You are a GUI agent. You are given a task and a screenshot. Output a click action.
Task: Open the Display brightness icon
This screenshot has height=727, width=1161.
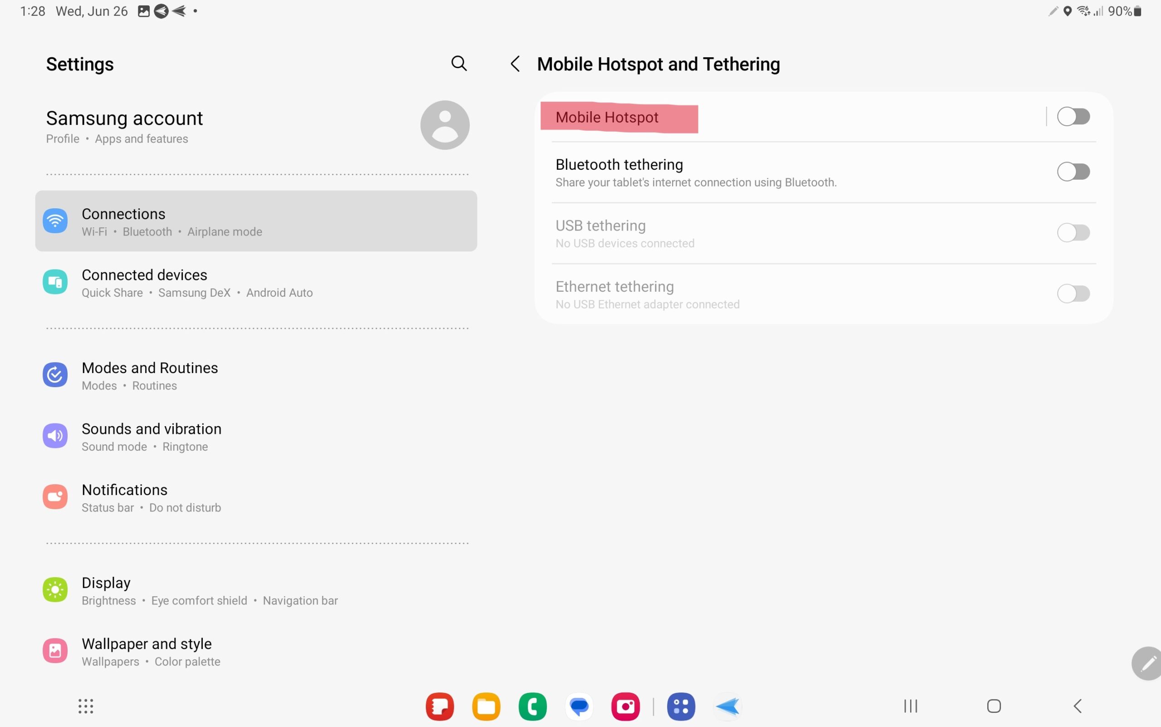coord(55,590)
